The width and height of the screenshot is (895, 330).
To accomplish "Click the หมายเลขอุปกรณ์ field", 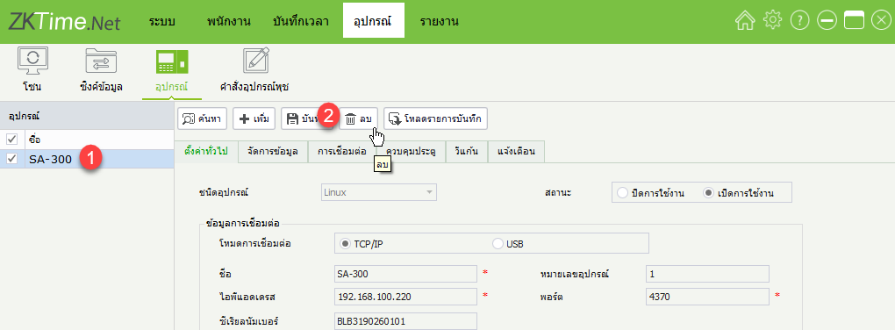I will pos(708,274).
